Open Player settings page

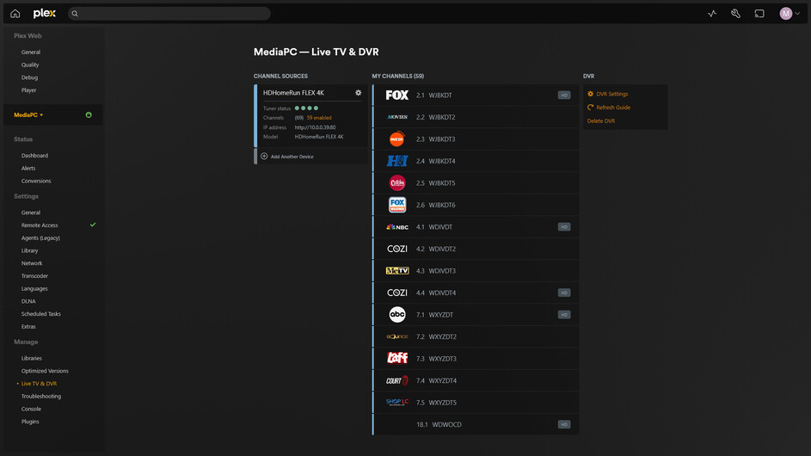[x=28, y=90]
